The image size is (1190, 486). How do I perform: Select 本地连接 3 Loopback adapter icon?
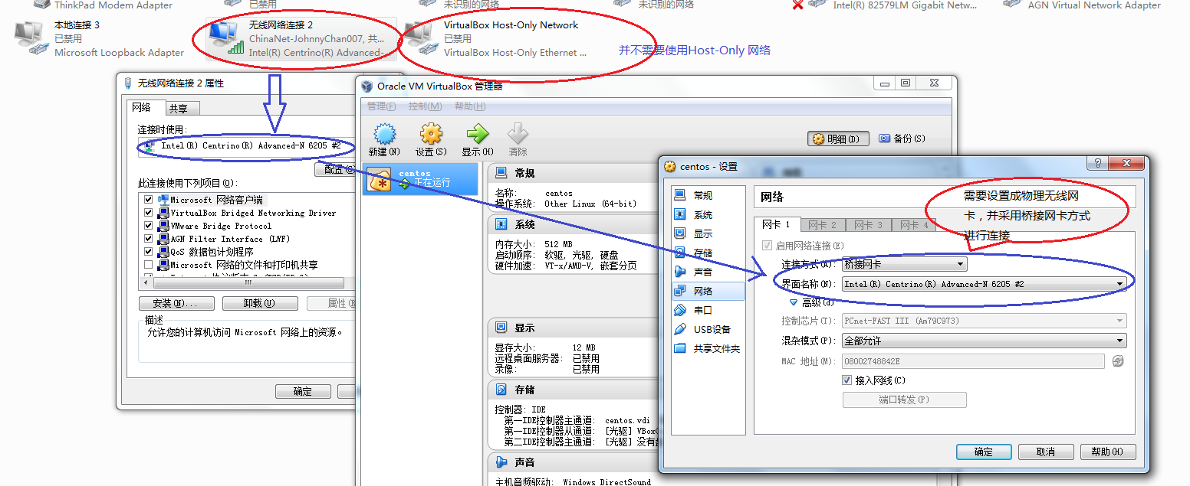[31, 38]
